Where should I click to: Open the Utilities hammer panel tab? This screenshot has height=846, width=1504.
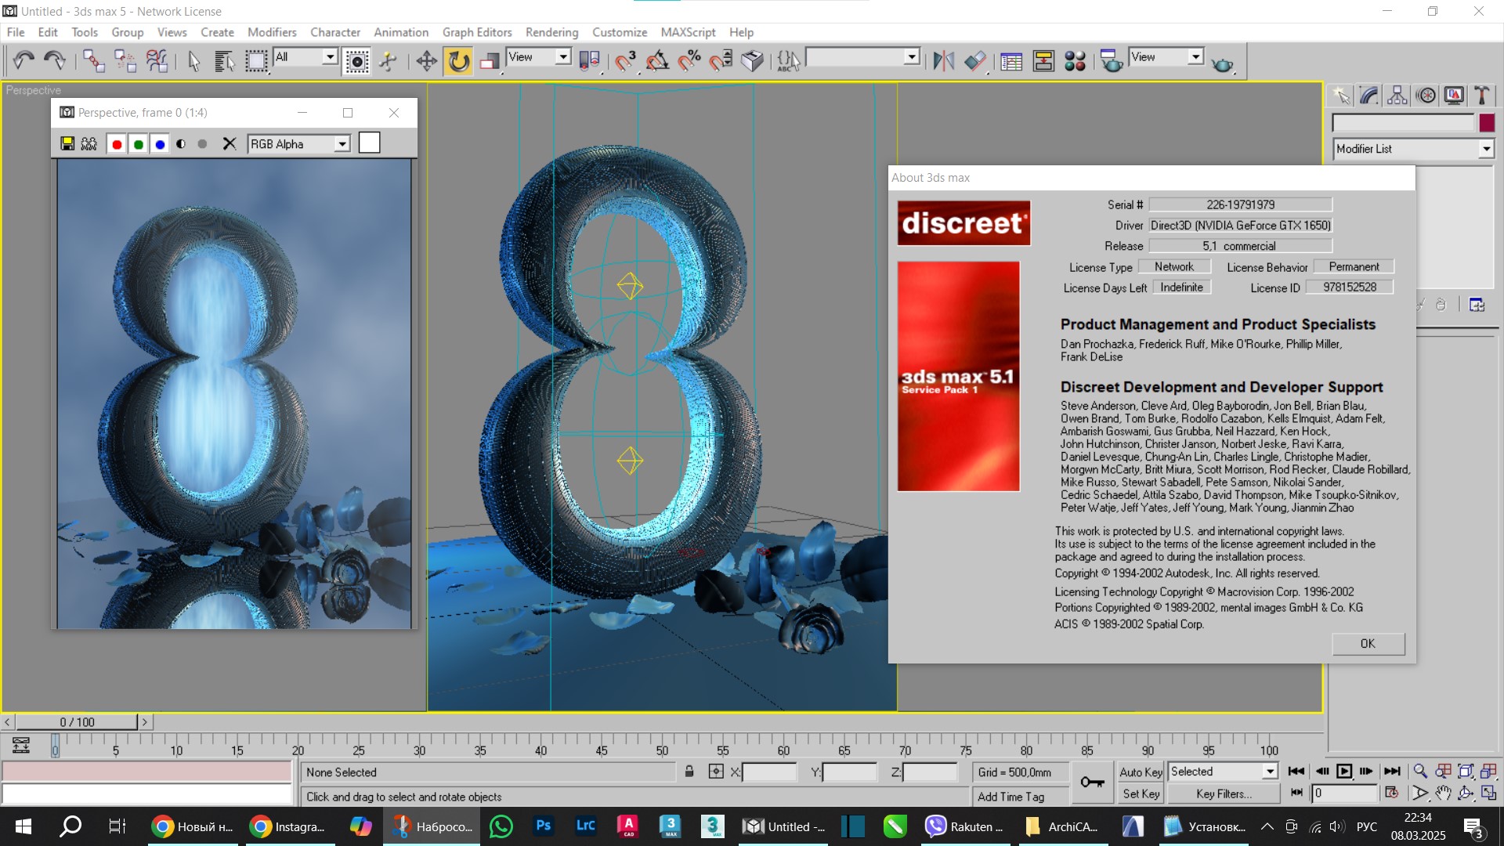coord(1481,96)
